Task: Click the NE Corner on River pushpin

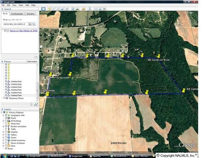Action: [x=159, y=56]
